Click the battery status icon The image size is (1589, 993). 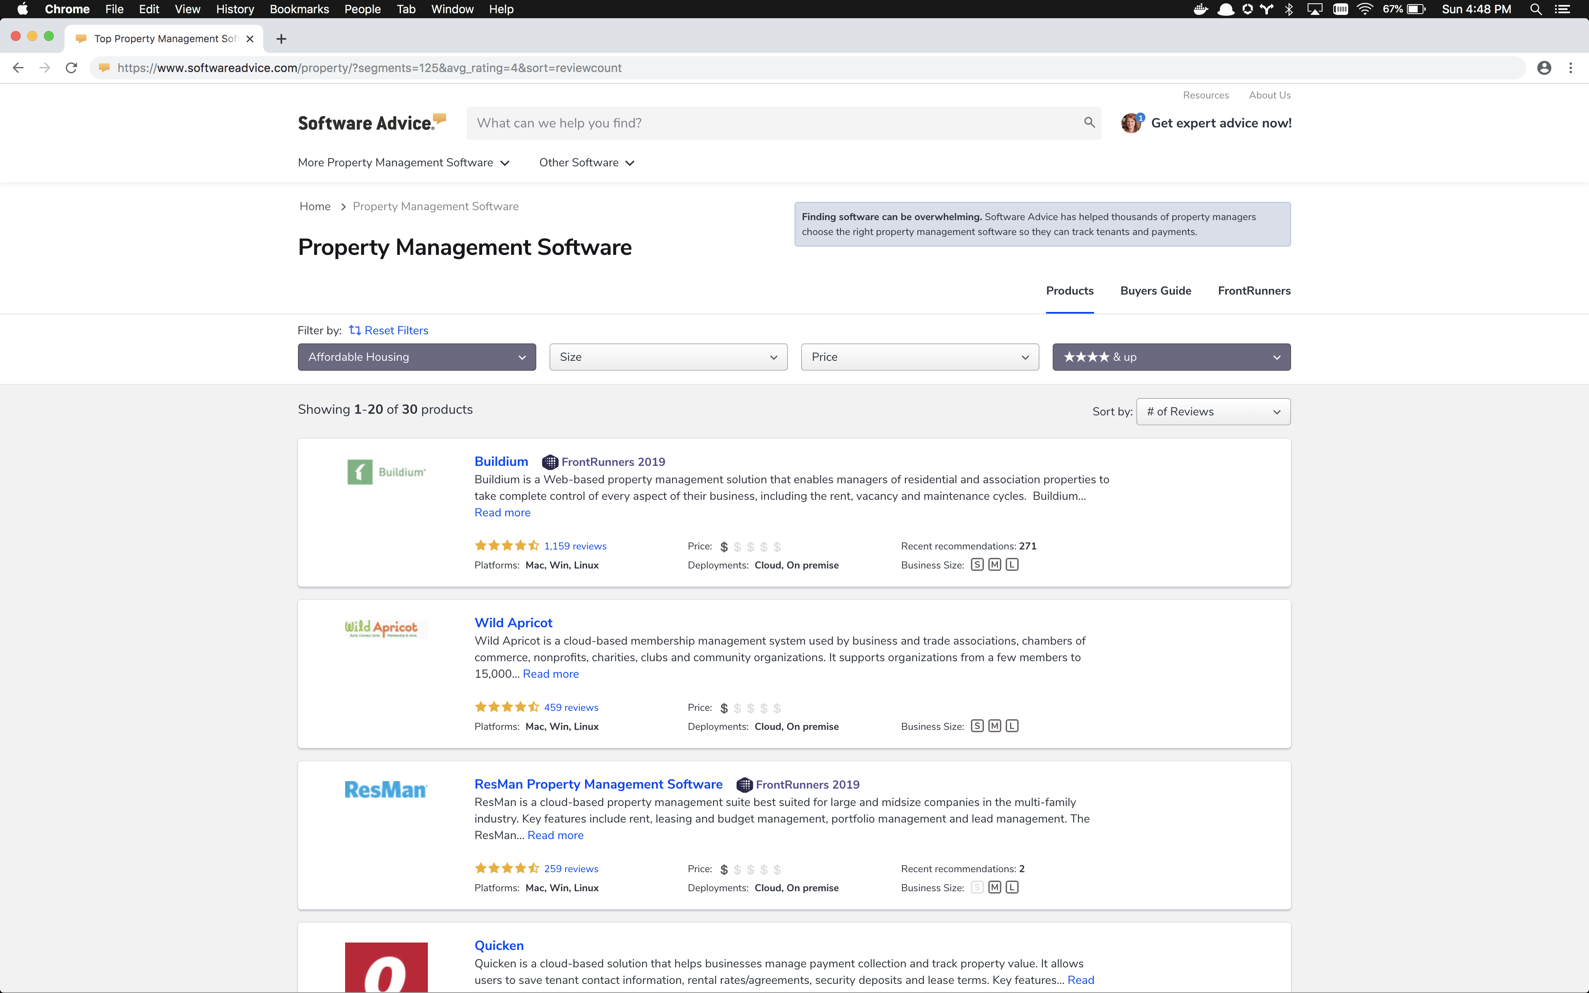(x=1416, y=9)
